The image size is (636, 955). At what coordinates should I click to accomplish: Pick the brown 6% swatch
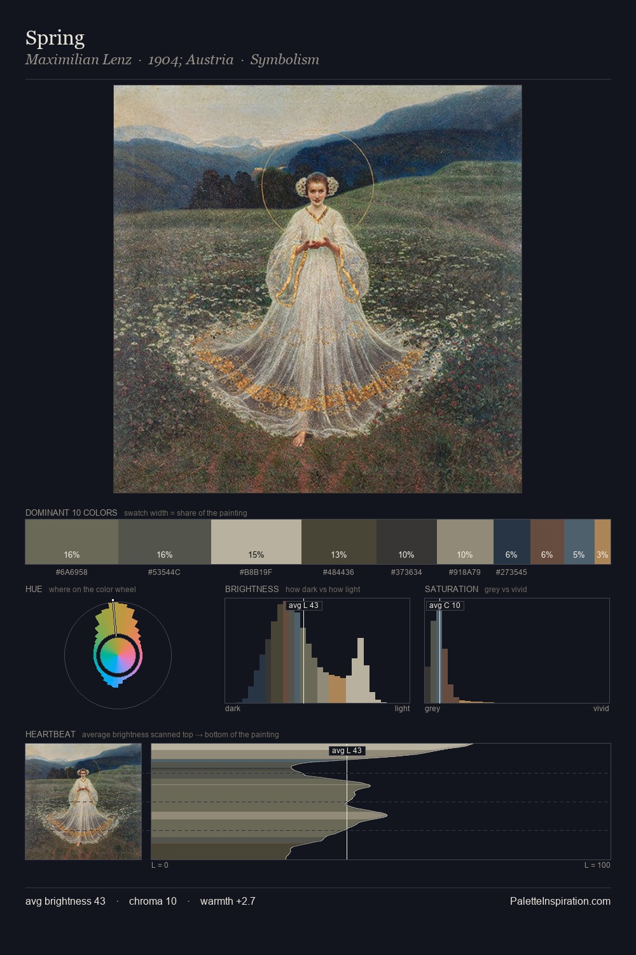pos(547,542)
